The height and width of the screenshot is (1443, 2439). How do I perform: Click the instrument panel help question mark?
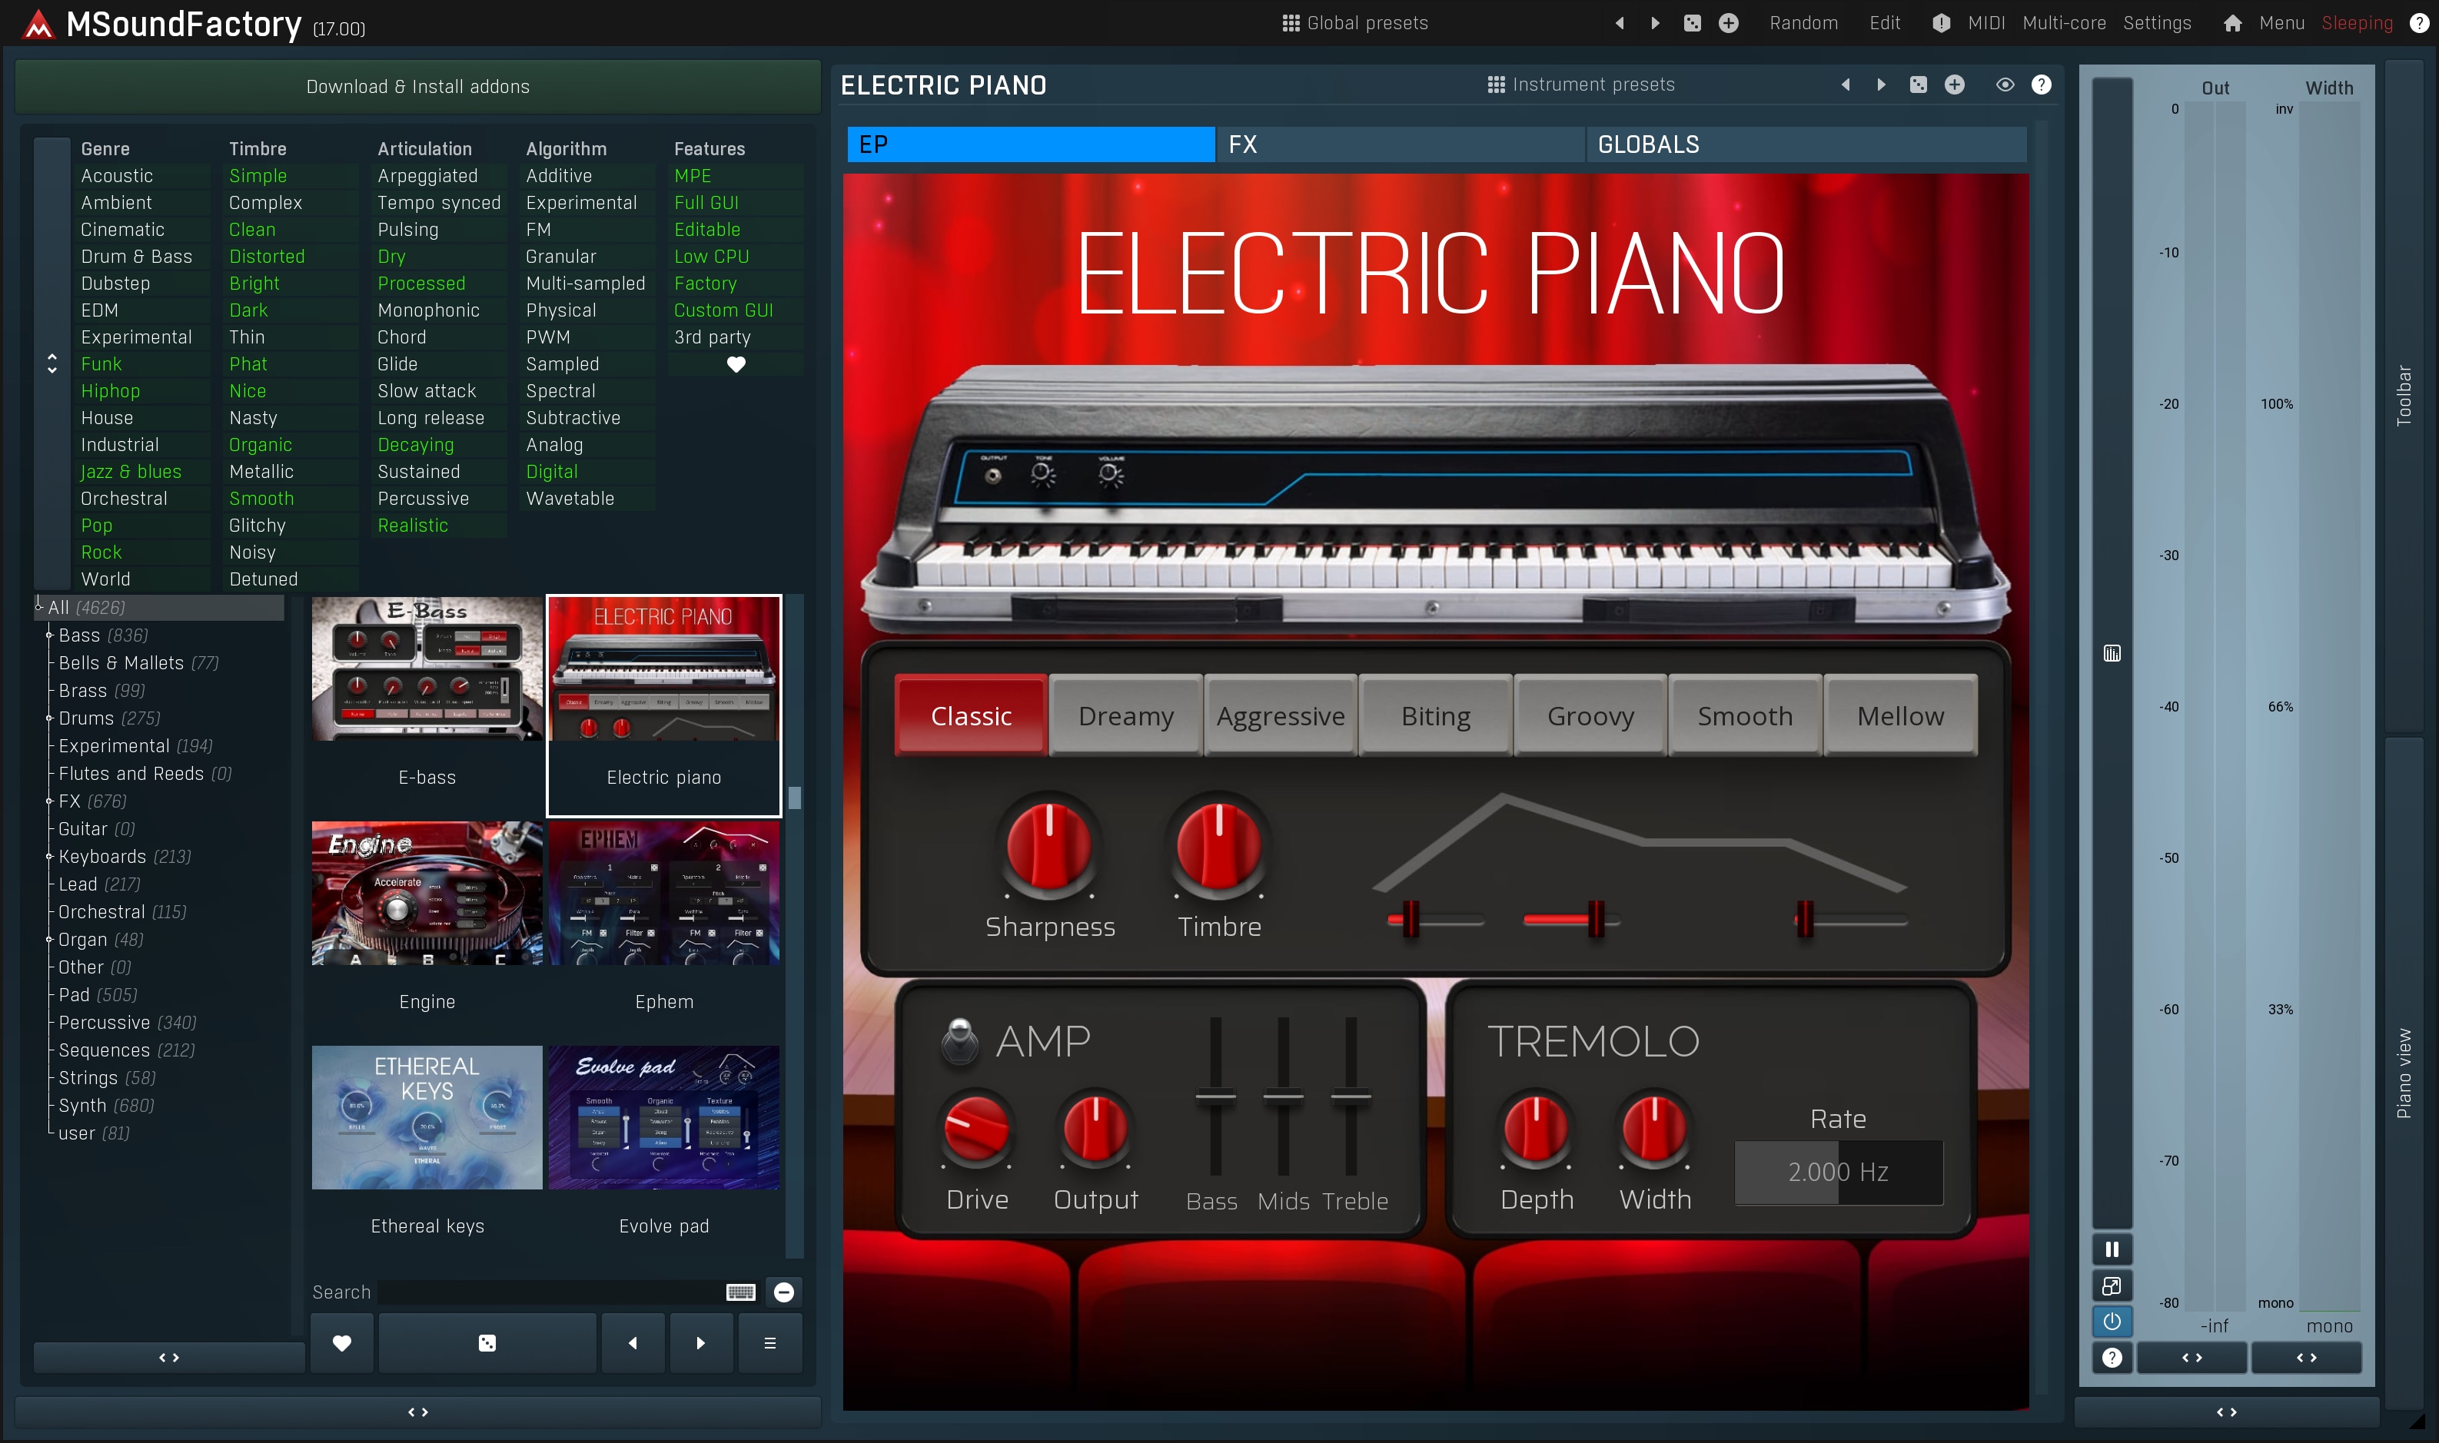click(2042, 85)
